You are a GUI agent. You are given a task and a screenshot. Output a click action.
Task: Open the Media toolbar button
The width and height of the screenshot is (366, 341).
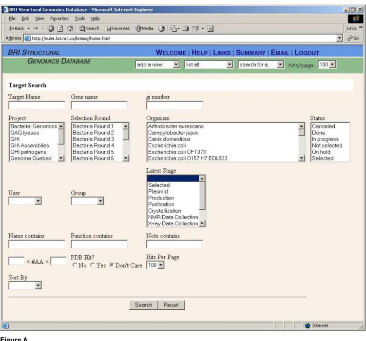click(144, 28)
